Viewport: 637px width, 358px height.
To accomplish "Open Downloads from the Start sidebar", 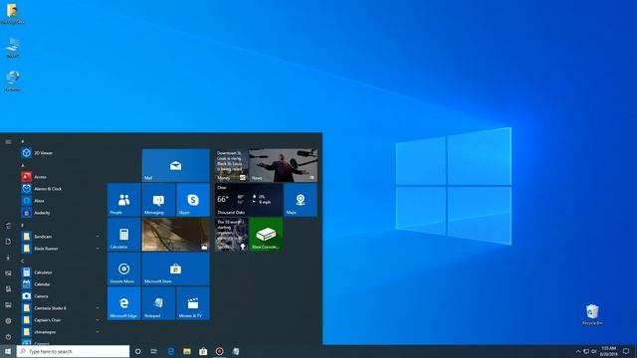I will (8, 258).
